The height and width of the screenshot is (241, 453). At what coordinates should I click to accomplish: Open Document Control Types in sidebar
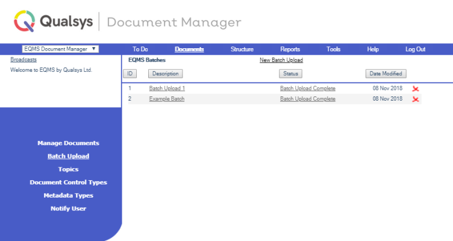point(68,183)
